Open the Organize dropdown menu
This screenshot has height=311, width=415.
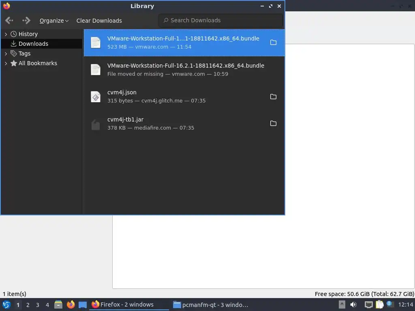54,21
